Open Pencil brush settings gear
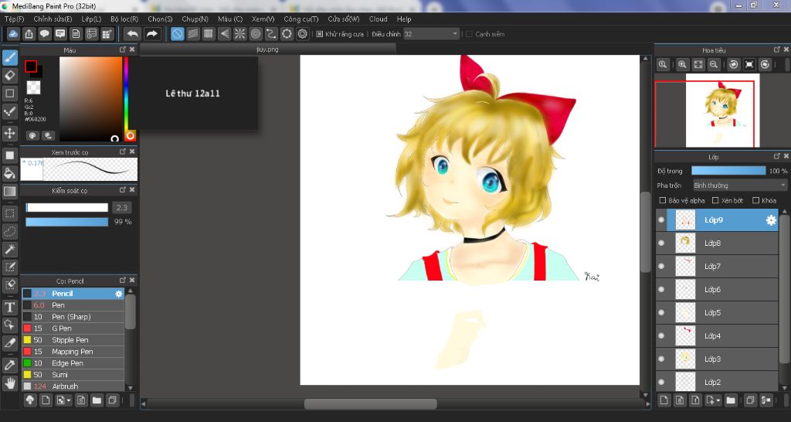 (118, 293)
